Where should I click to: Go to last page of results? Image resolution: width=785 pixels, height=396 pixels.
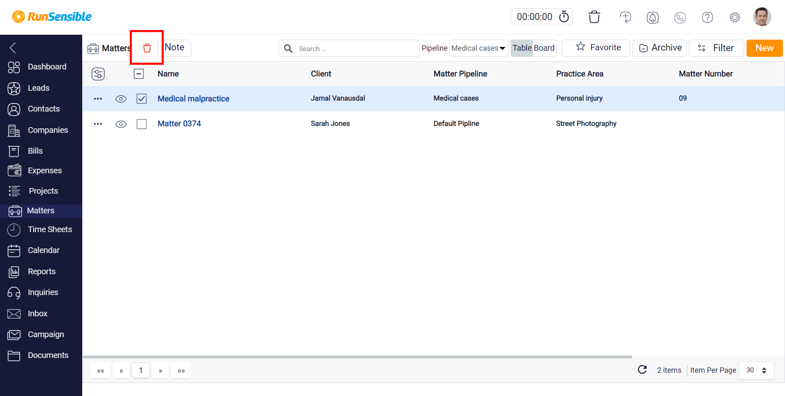(x=181, y=371)
